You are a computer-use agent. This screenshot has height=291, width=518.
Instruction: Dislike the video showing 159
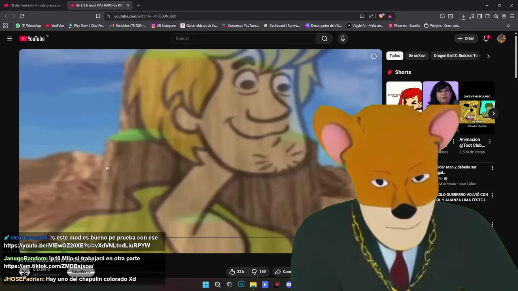[259, 272]
